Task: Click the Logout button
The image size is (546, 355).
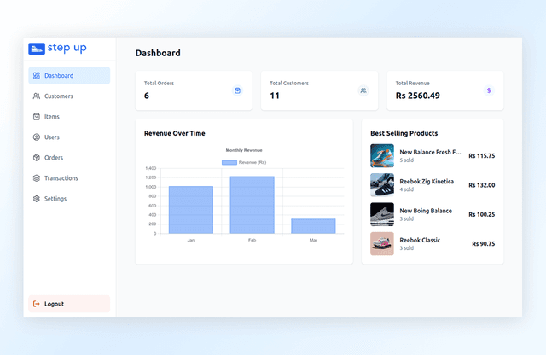Action: (69, 304)
